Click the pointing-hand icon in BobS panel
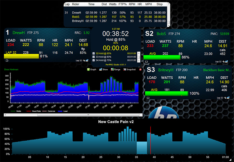 point(223,62)
